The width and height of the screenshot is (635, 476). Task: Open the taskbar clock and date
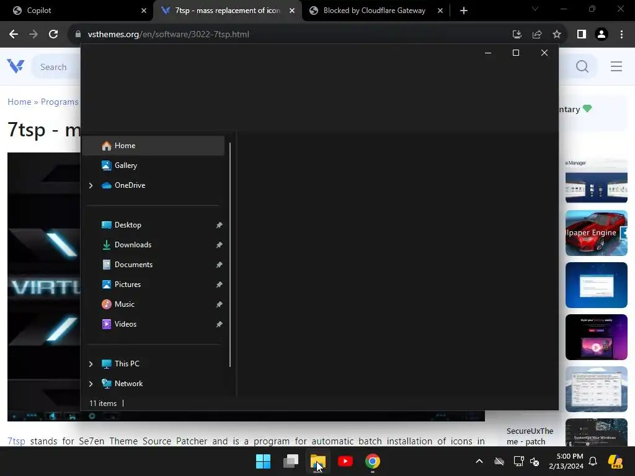pos(566,461)
